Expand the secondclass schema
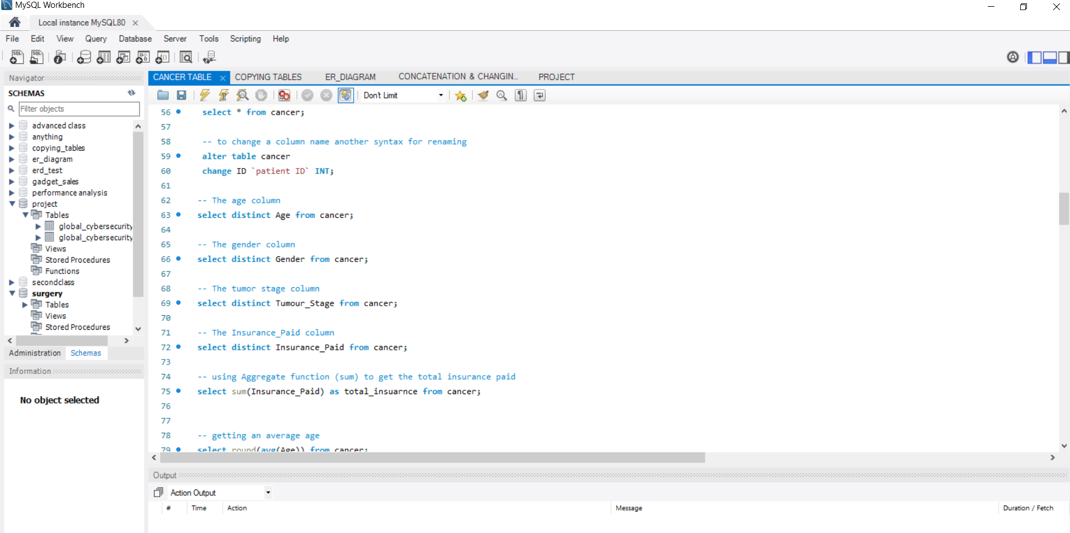1070x533 pixels. point(12,282)
